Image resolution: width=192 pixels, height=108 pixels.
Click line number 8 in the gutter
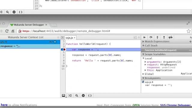[64, 61]
